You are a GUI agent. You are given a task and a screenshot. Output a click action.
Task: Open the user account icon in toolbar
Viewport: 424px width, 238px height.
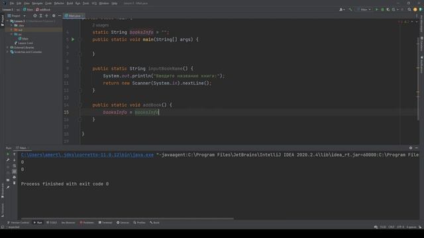342,9
